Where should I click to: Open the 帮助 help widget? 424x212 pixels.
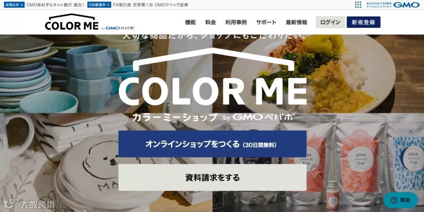(400, 200)
